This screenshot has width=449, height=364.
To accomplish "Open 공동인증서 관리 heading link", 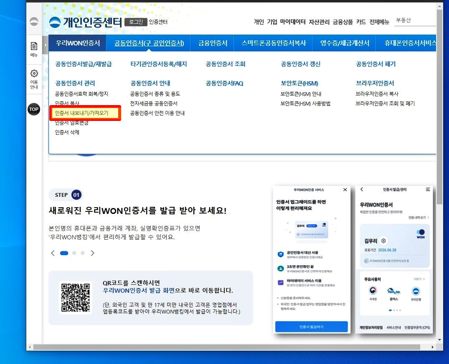I will tap(75, 83).
